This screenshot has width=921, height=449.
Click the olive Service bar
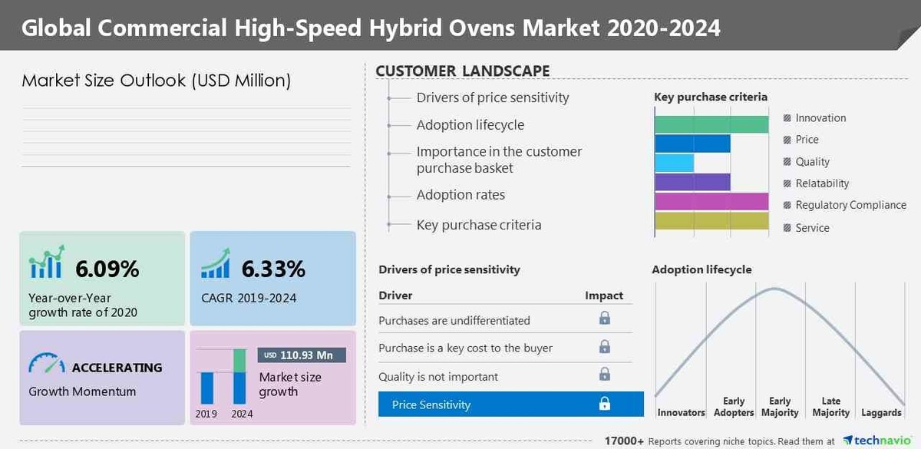[711, 220]
